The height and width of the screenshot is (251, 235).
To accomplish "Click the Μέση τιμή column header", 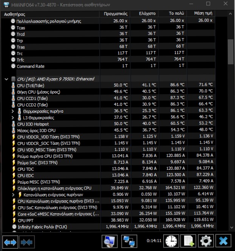I will point(201,13).
